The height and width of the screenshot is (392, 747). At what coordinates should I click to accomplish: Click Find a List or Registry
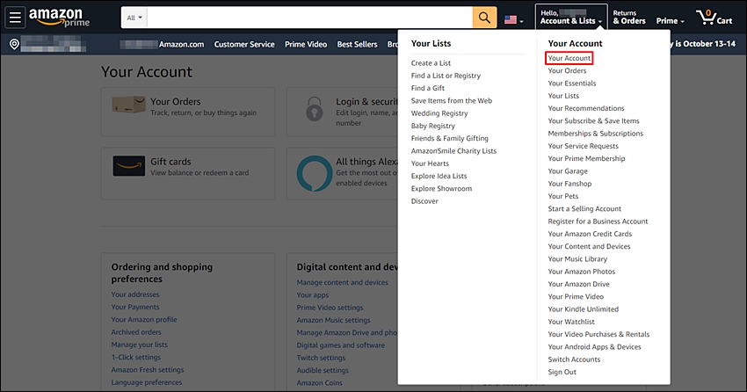[x=446, y=76]
